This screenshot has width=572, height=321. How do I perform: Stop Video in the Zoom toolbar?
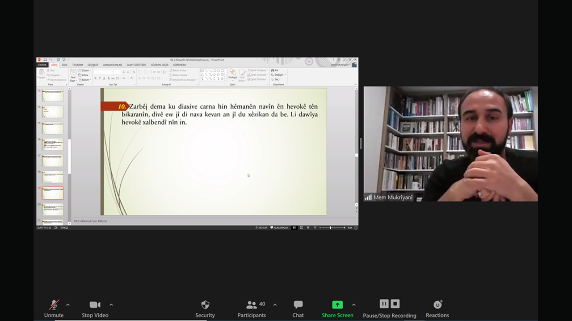pos(95,308)
